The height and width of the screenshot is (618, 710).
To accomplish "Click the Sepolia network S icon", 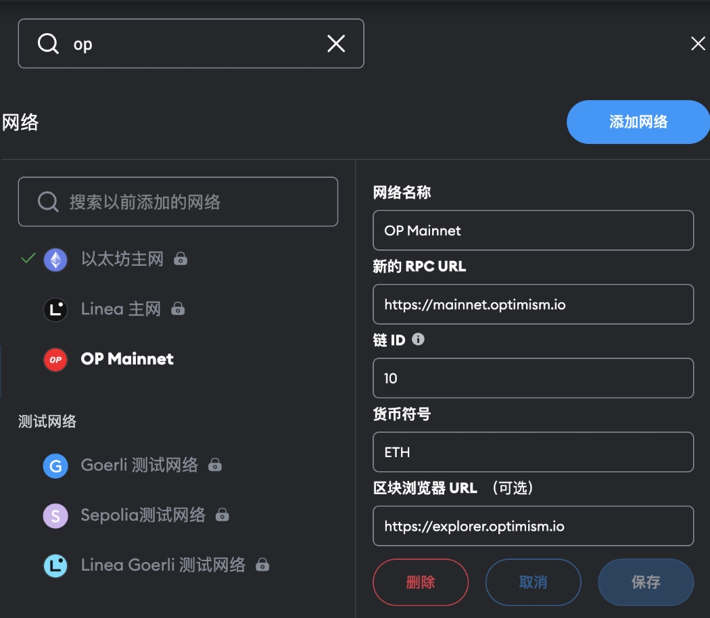I will 55,516.
